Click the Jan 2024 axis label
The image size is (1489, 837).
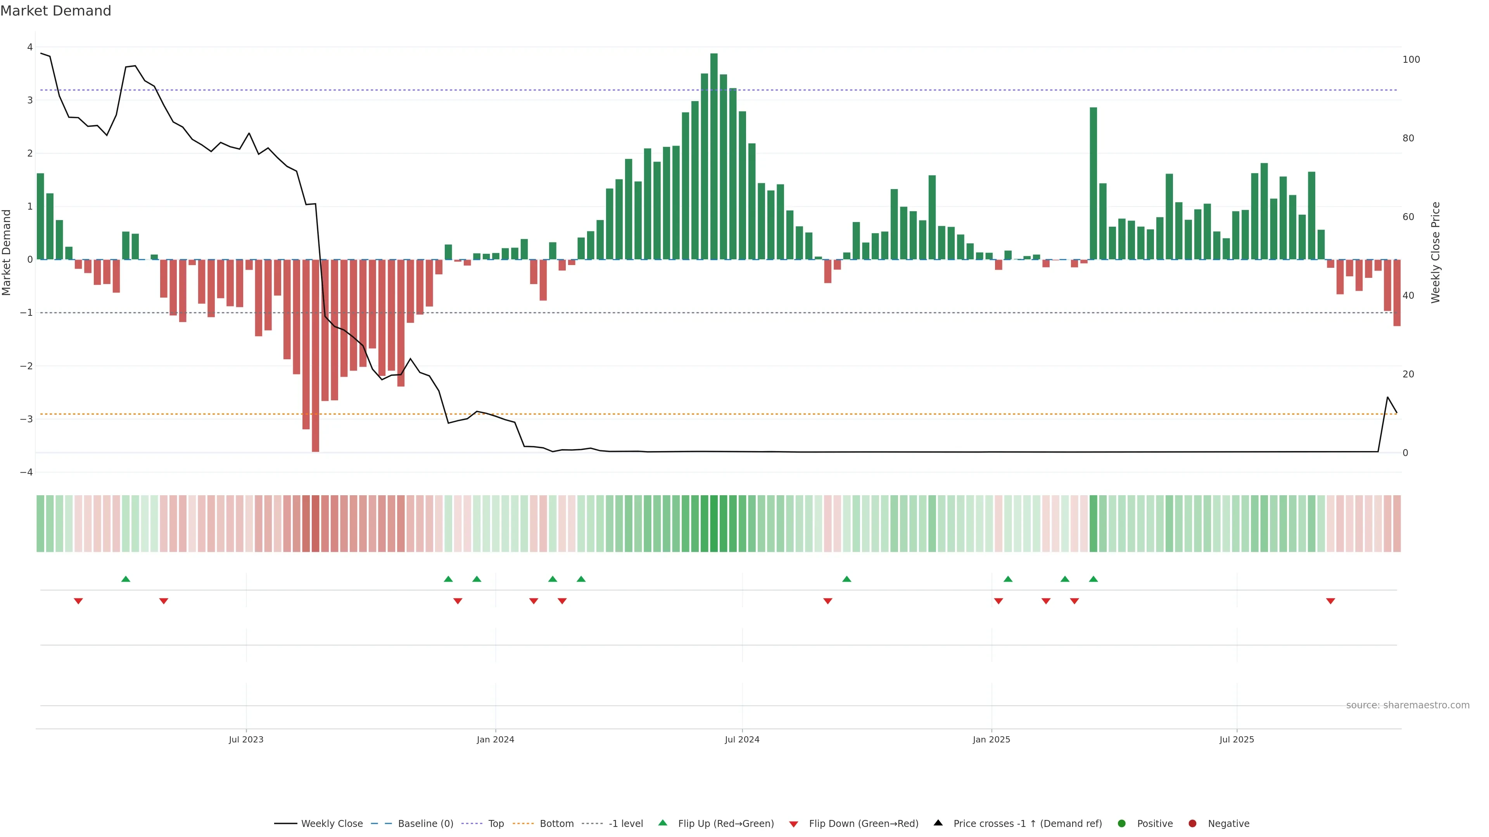point(496,739)
